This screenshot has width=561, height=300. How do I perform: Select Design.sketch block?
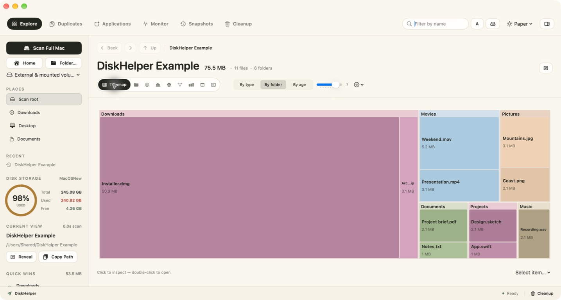click(x=493, y=225)
